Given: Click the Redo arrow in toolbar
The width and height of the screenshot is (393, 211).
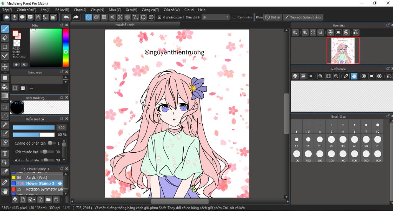Looking at the screenshot, I should (x=76, y=17).
